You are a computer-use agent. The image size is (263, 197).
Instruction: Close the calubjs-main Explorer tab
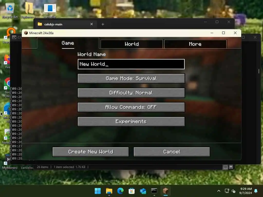92,24
